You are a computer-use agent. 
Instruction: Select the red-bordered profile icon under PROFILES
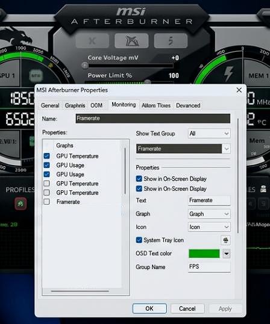pyautogui.click(x=20, y=204)
